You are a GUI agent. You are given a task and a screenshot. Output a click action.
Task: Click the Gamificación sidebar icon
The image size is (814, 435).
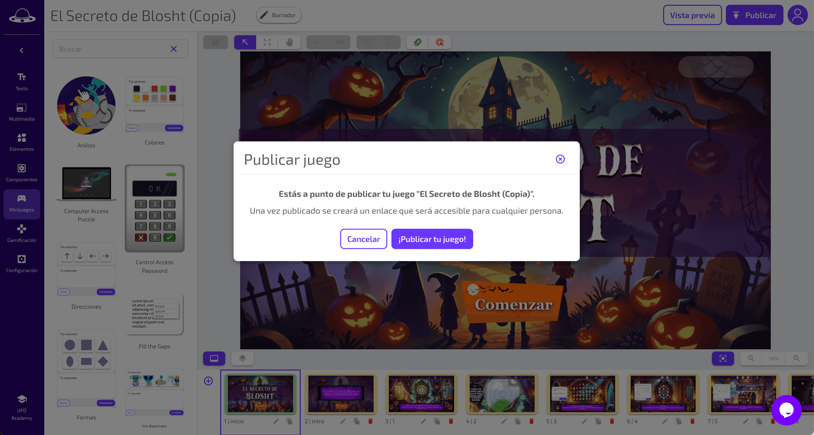pos(22,232)
